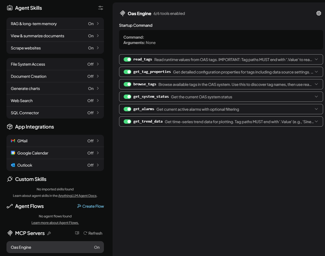Click the gear icon for Oas Engine
This screenshot has width=325, height=256.
pyautogui.click(x=319, y=13)
